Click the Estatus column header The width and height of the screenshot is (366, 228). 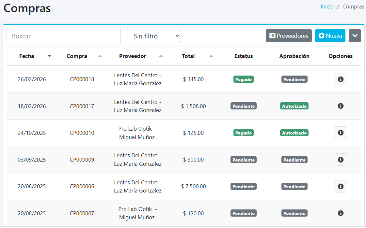tap(244, 56)
